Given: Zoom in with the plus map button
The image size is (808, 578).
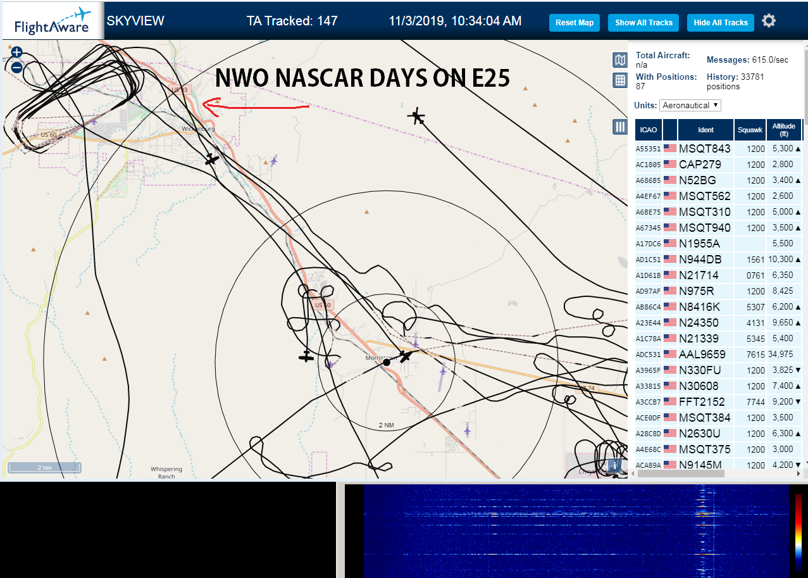Looking at the screenshot, I should 17,53.
